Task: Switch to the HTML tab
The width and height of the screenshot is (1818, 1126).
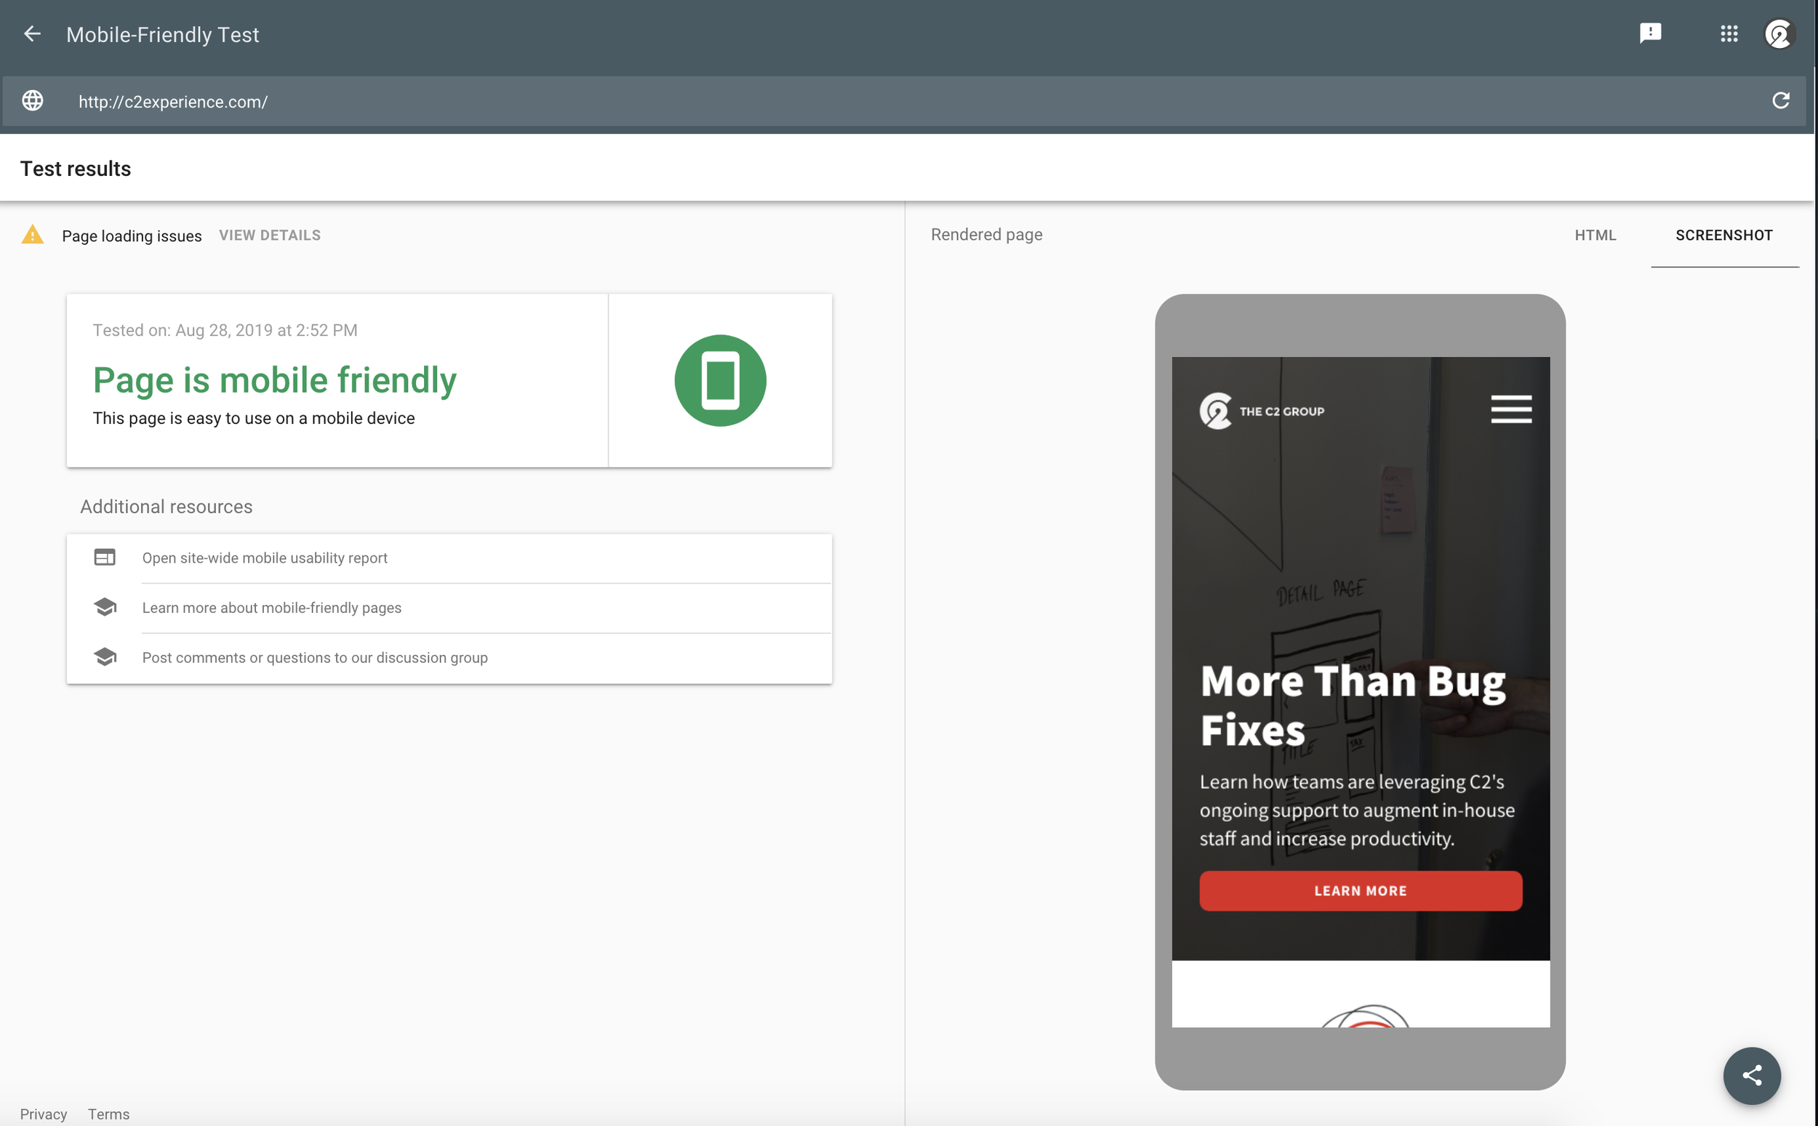Action: [x=1595, y=236]
